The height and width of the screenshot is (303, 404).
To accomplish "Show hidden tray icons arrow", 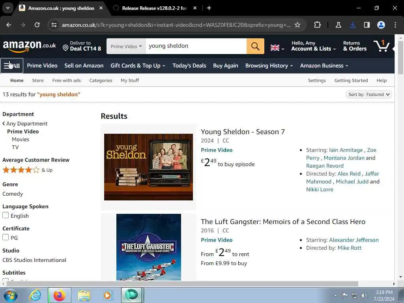I will 335,296.
